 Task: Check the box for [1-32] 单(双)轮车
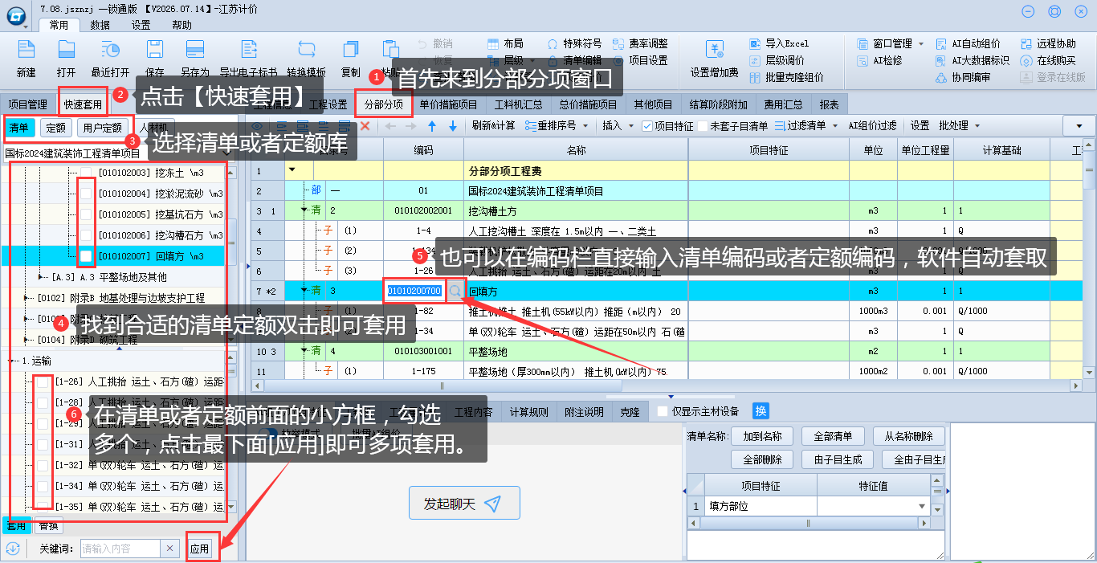[43, 465]
